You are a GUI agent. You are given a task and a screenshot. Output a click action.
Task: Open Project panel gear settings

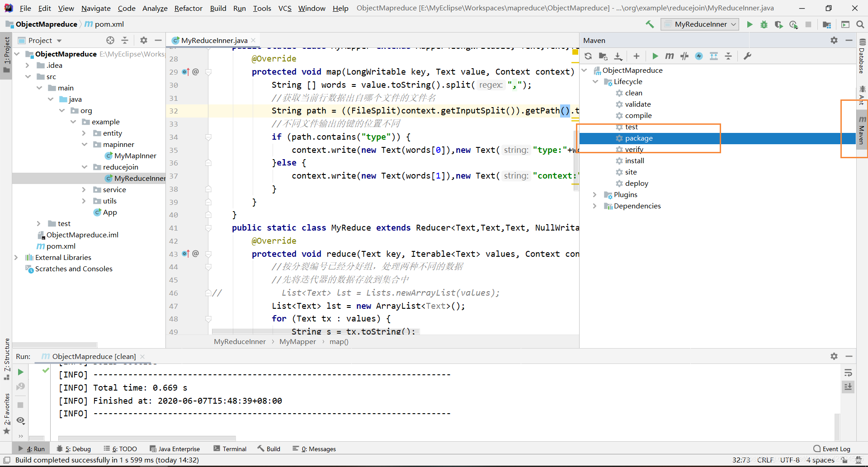tap(144, 40)
